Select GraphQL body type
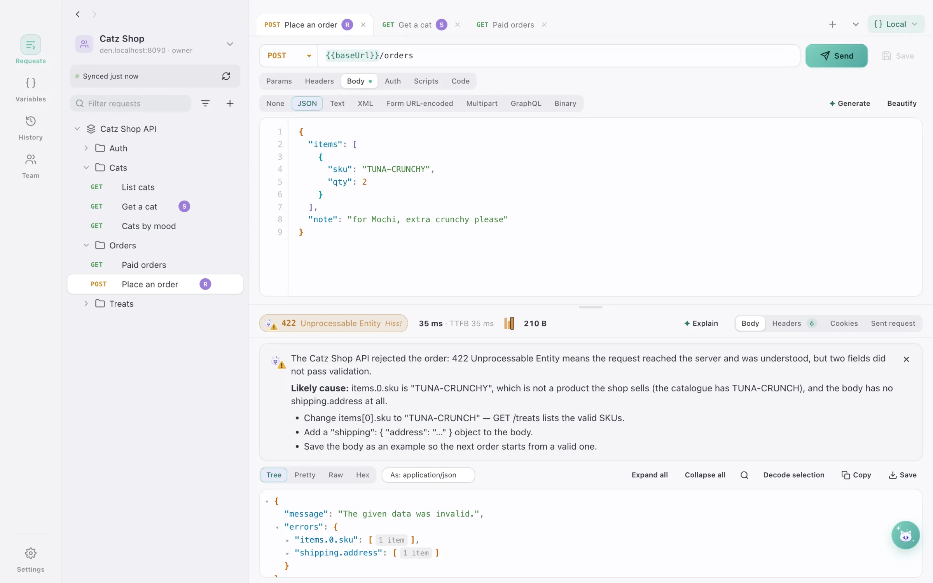 coord(526,103)
